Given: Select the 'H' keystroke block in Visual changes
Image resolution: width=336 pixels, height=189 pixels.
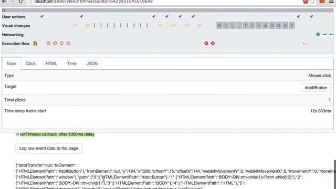Looking at the screenshot, I should coord(219,26).
